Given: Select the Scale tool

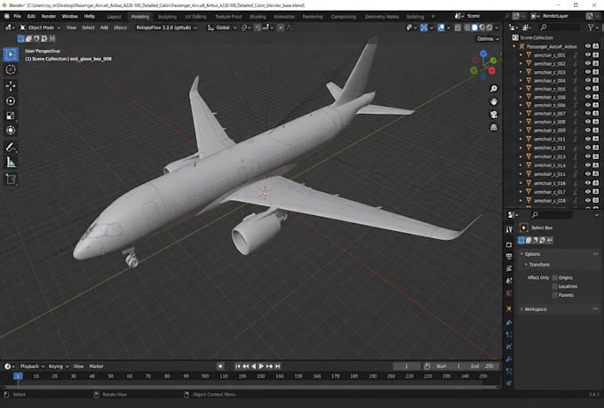Looking at the screenshot, I should (x=11, y=116).
